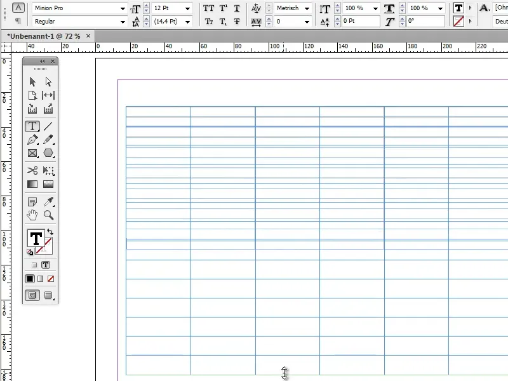Viewport: 508px width, 381px height.
Task: Reset default fill and stroke colors
Action: 30,252
